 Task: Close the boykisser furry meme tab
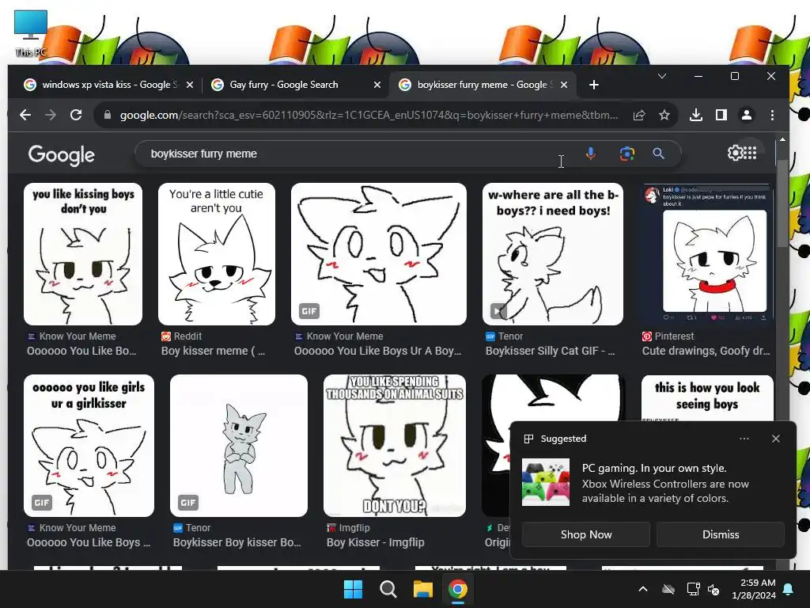564,85
